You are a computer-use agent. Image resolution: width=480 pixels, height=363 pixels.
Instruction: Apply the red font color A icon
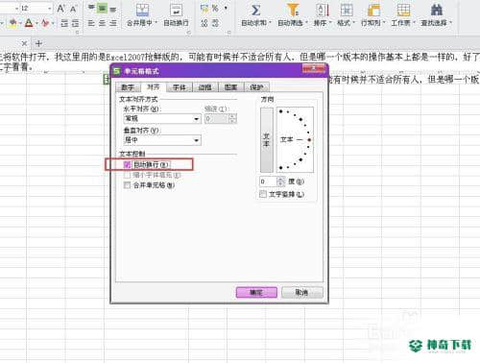tap(29, 23)
